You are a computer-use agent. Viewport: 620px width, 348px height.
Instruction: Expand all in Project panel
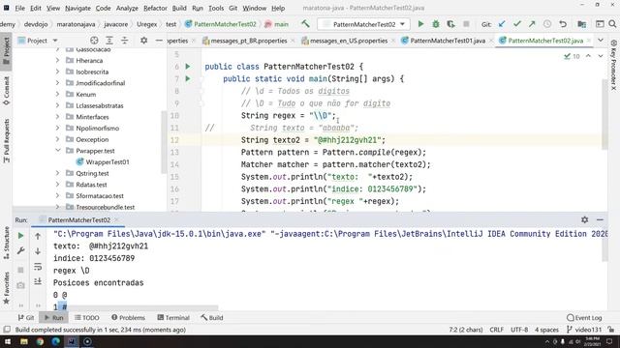click(109, 41)
